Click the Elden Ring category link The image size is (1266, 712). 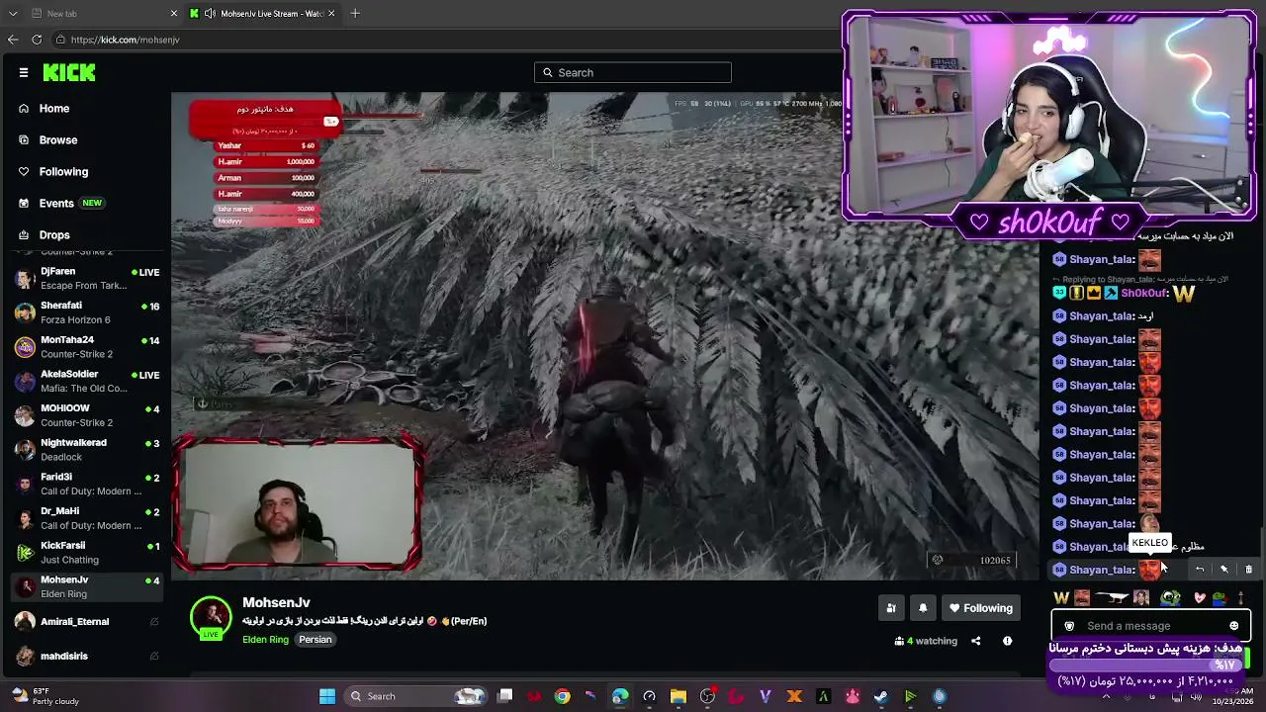tap(265, 639)
